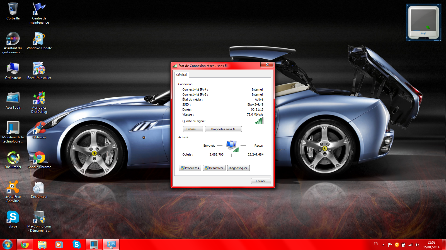The width and height of the screenshot is (446, 250).
Task: Click the Show desktop strip
Action: [444, 245]
